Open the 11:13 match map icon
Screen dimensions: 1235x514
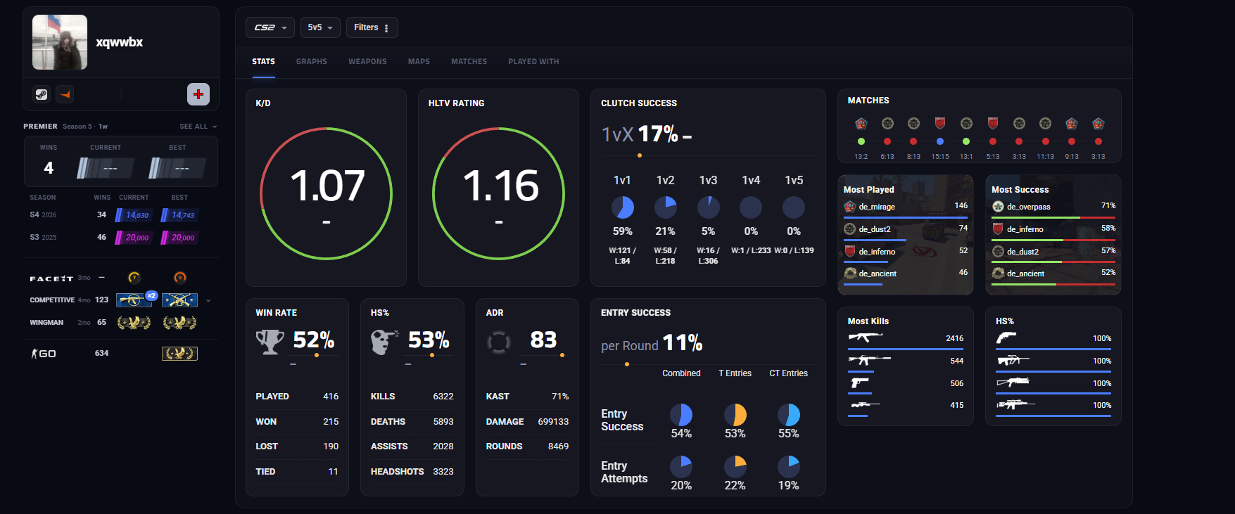pos(1046,124)
